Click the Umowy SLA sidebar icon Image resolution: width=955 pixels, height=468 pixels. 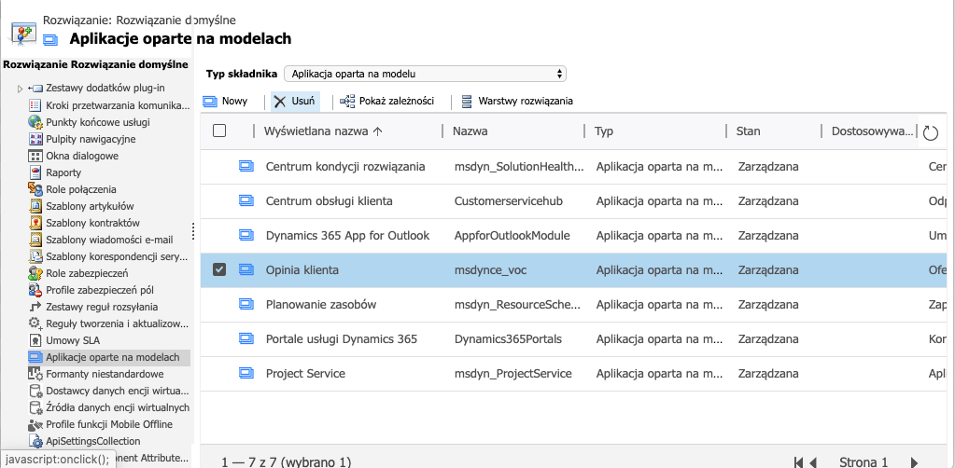pyautogui.click(x=36, y=340)
